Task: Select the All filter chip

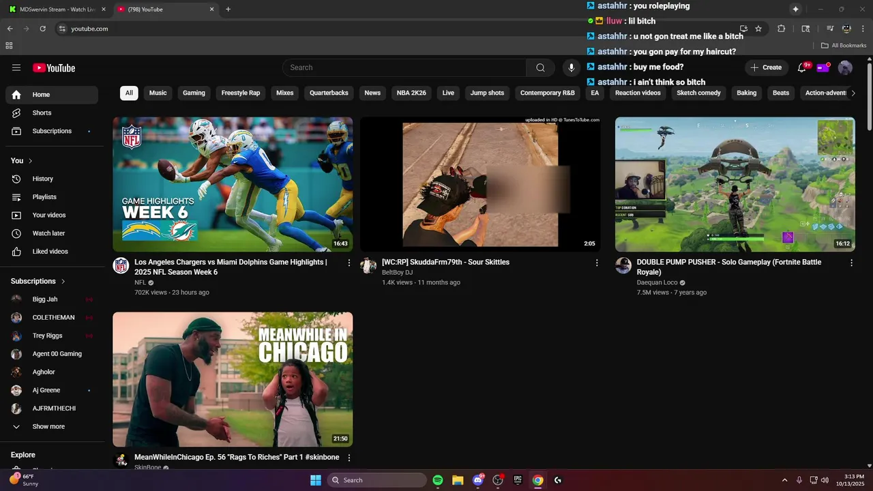Action: point(129,93)
